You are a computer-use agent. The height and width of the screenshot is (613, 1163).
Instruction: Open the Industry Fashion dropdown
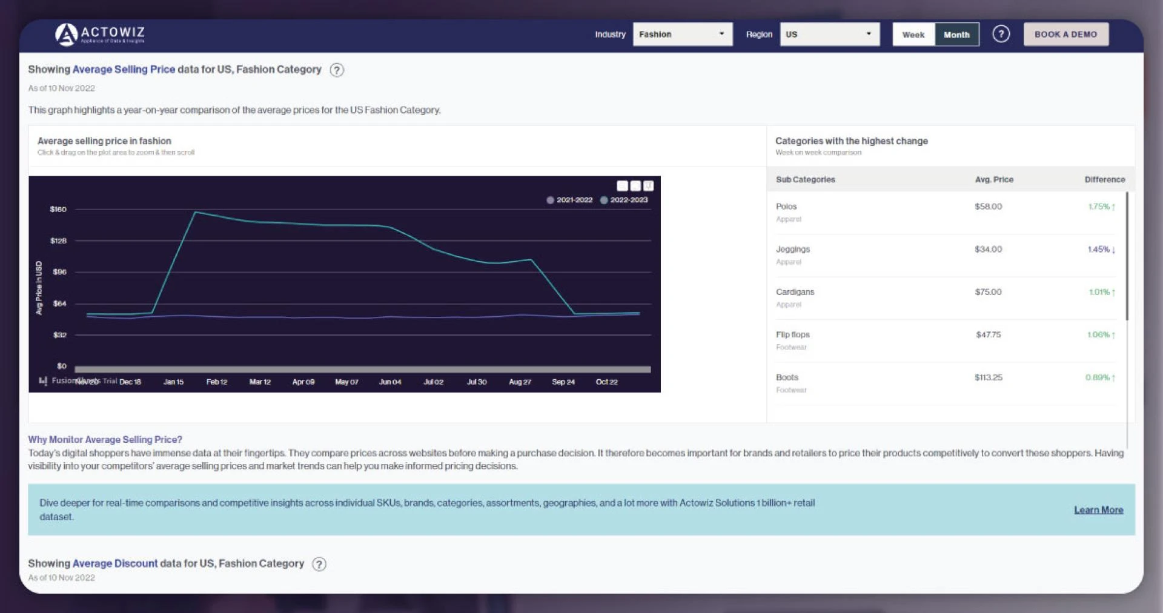682,34
